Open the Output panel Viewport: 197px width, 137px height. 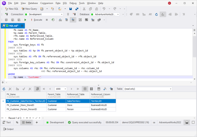[8, 129]
